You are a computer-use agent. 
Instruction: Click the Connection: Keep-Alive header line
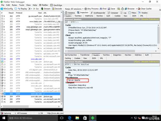click(x=77, y=85)
